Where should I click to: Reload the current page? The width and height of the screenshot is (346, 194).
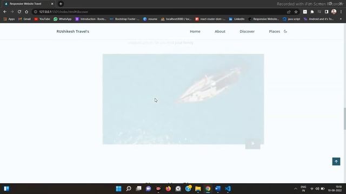pyautogui.click(x=19, y=12)
